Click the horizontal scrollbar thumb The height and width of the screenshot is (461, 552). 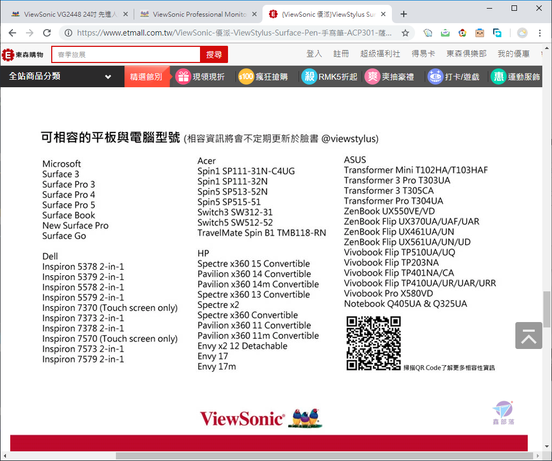coord(324,456)
